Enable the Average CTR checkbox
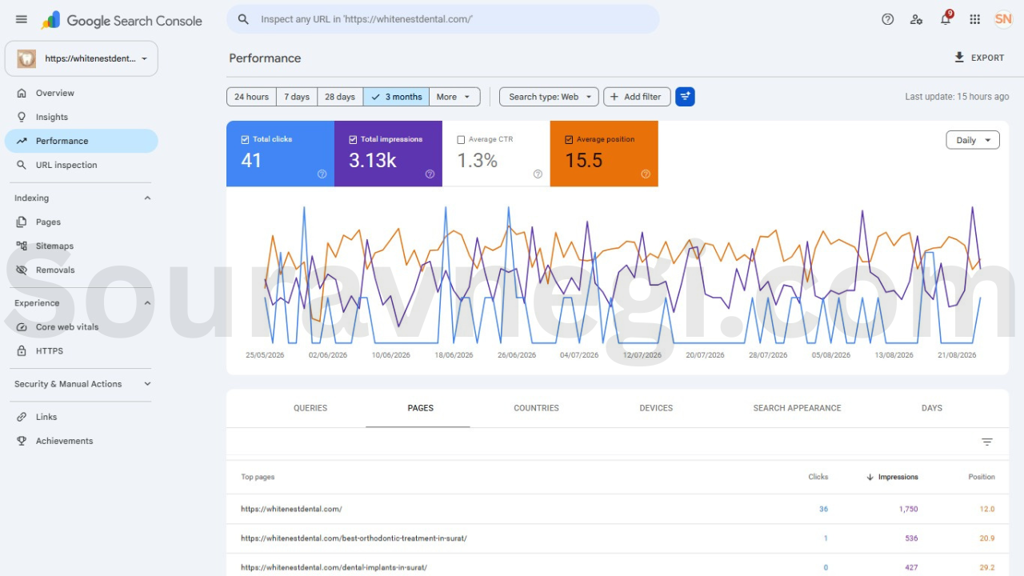1024x576 pixels. click(461, 139)
